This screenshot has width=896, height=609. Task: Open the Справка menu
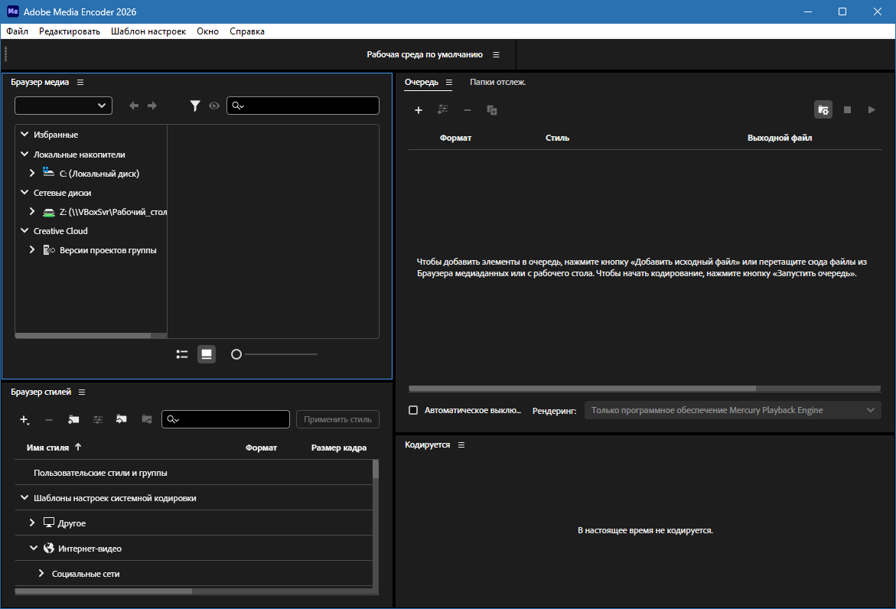click(x=247, y=31)
